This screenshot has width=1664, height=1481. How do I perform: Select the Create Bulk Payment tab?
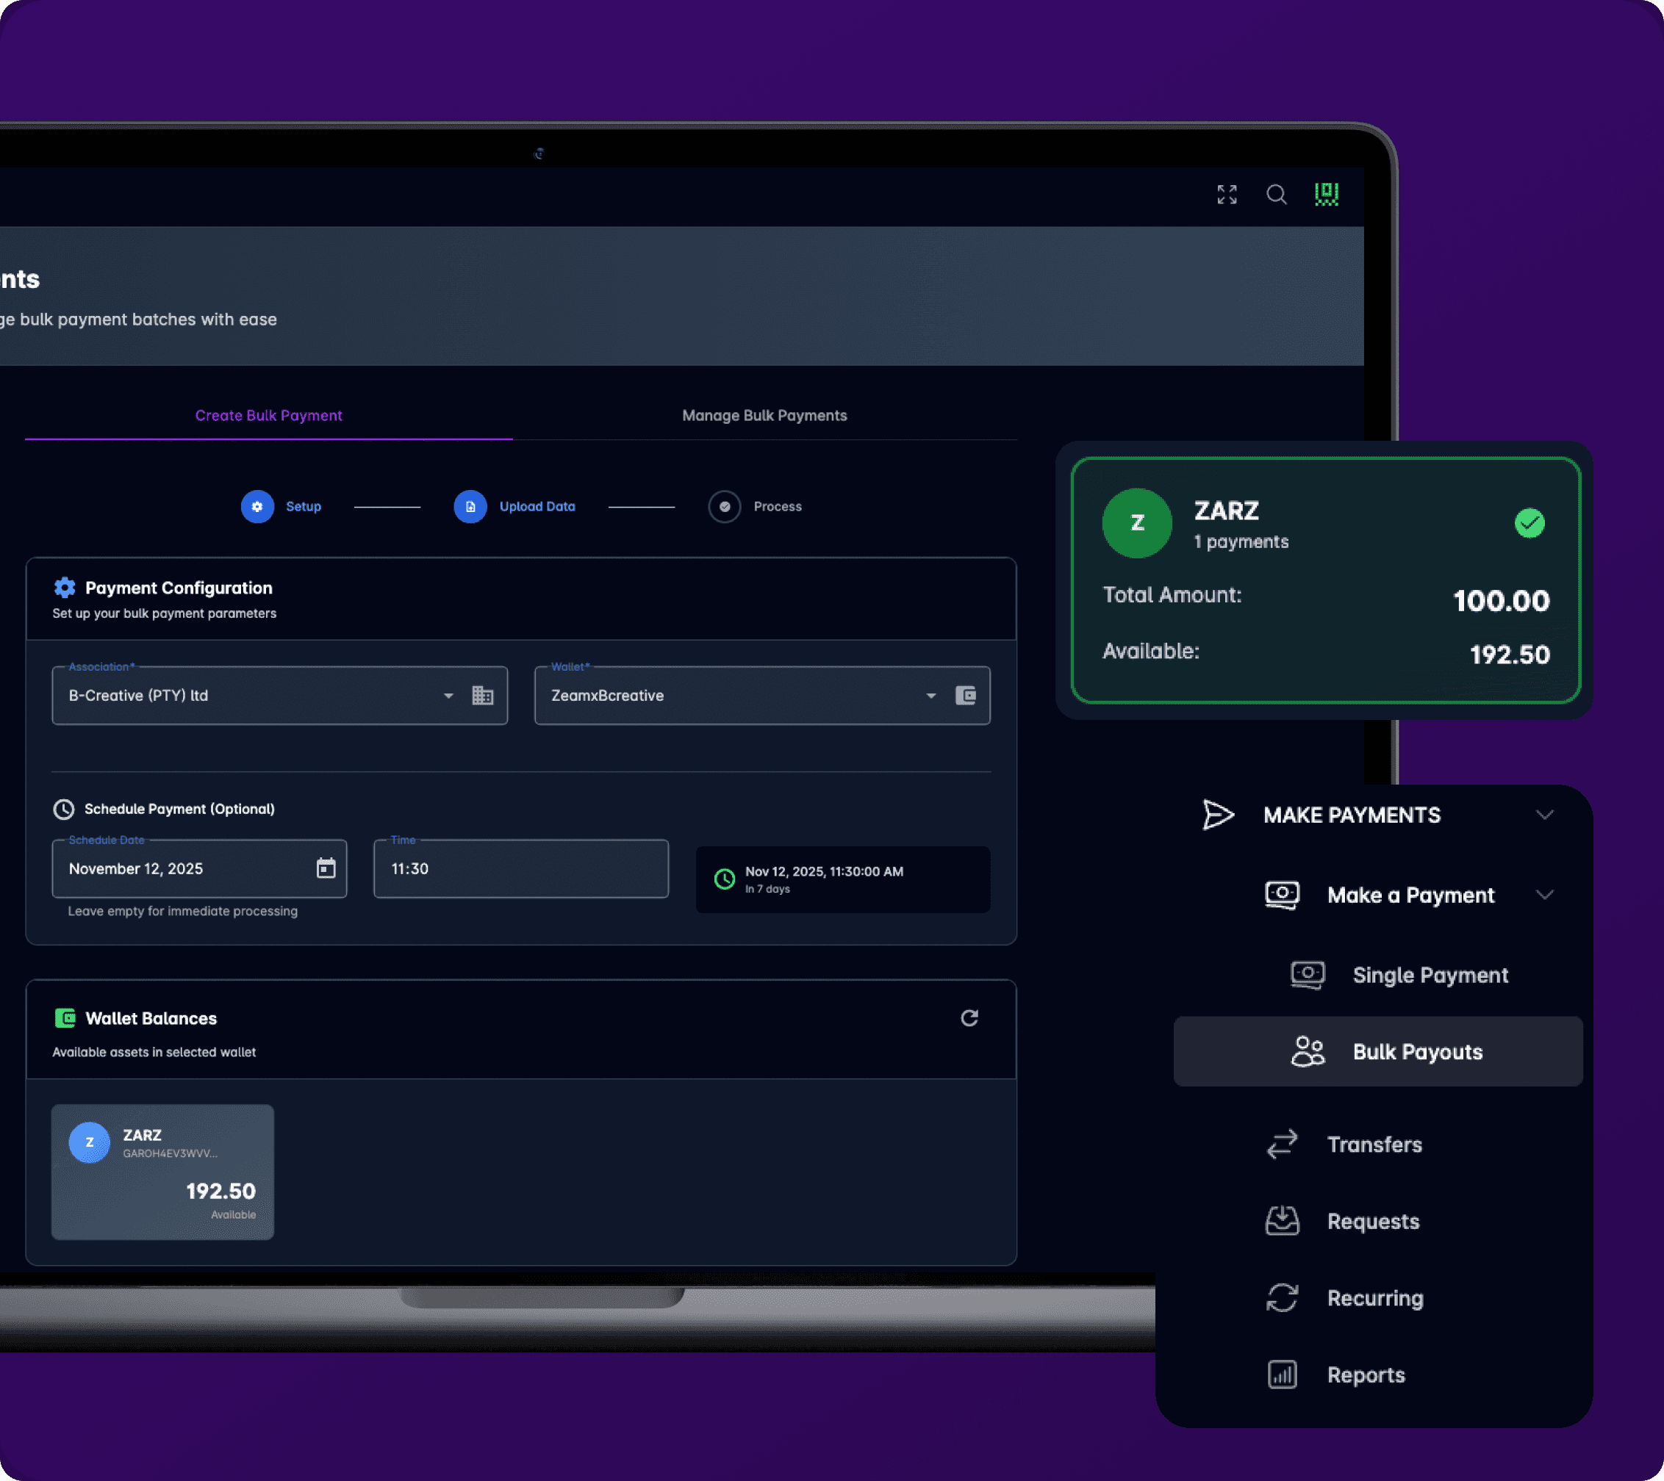(x=269, y=416)
